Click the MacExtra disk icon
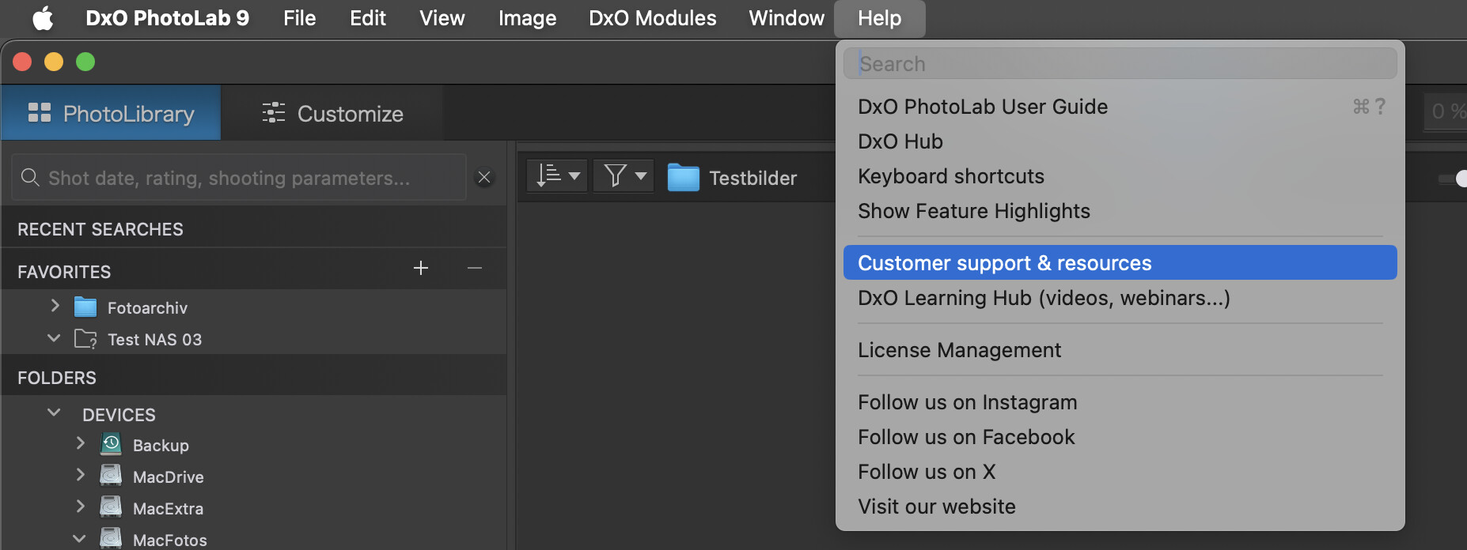Image resolution: width=1467 pixels, height=550 pixels. pyautogui.click(x=111, y=507)
